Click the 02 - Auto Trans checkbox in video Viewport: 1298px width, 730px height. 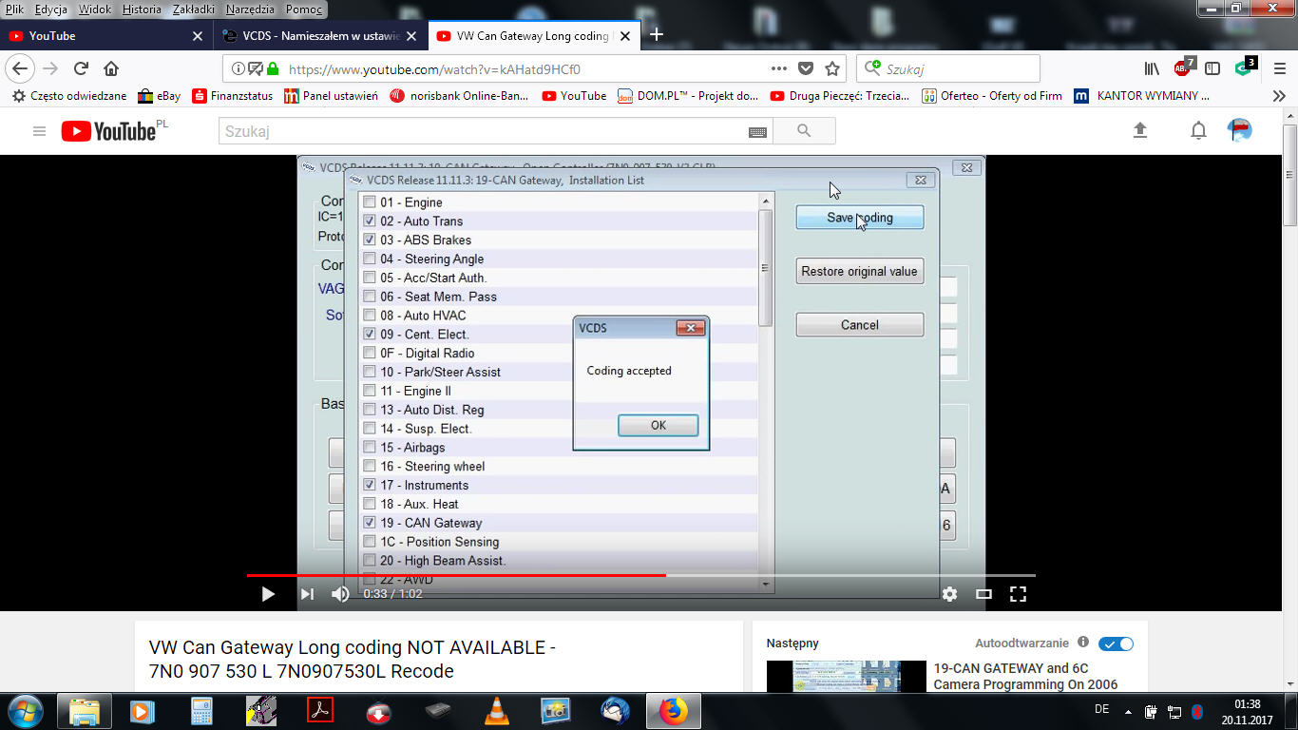pos(369,221)
